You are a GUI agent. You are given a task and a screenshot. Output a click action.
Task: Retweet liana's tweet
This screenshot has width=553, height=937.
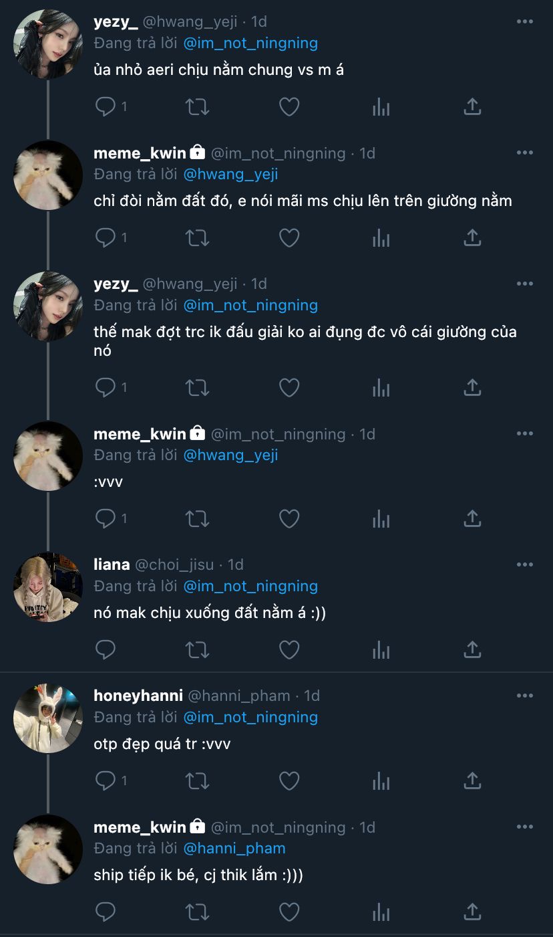tap(198, 649)
